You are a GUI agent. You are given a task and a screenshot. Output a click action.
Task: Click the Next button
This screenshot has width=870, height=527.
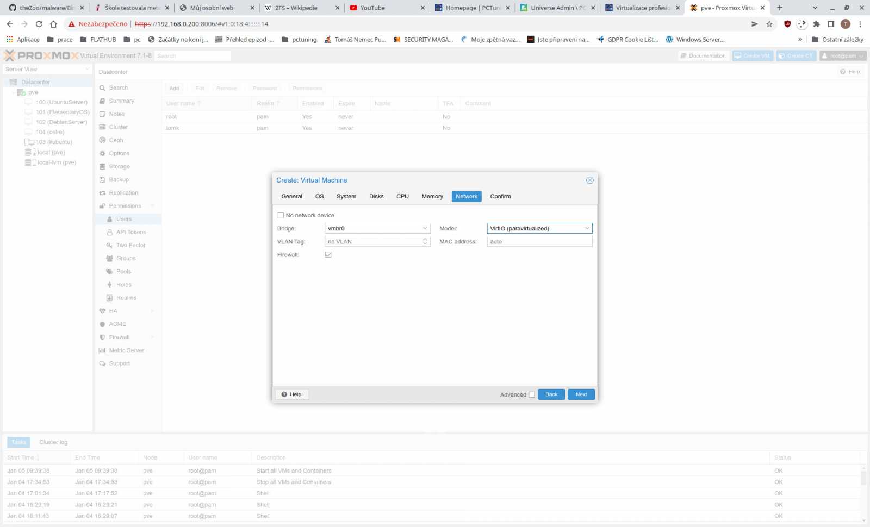pyautogui.click(x=581, y=394)
